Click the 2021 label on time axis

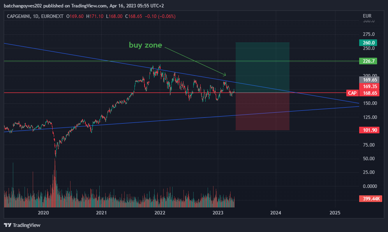point(101,213)
